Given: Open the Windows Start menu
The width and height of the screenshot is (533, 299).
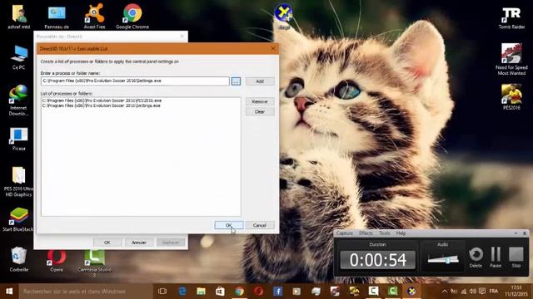Looking at the screenshot, I should point(9,292).
